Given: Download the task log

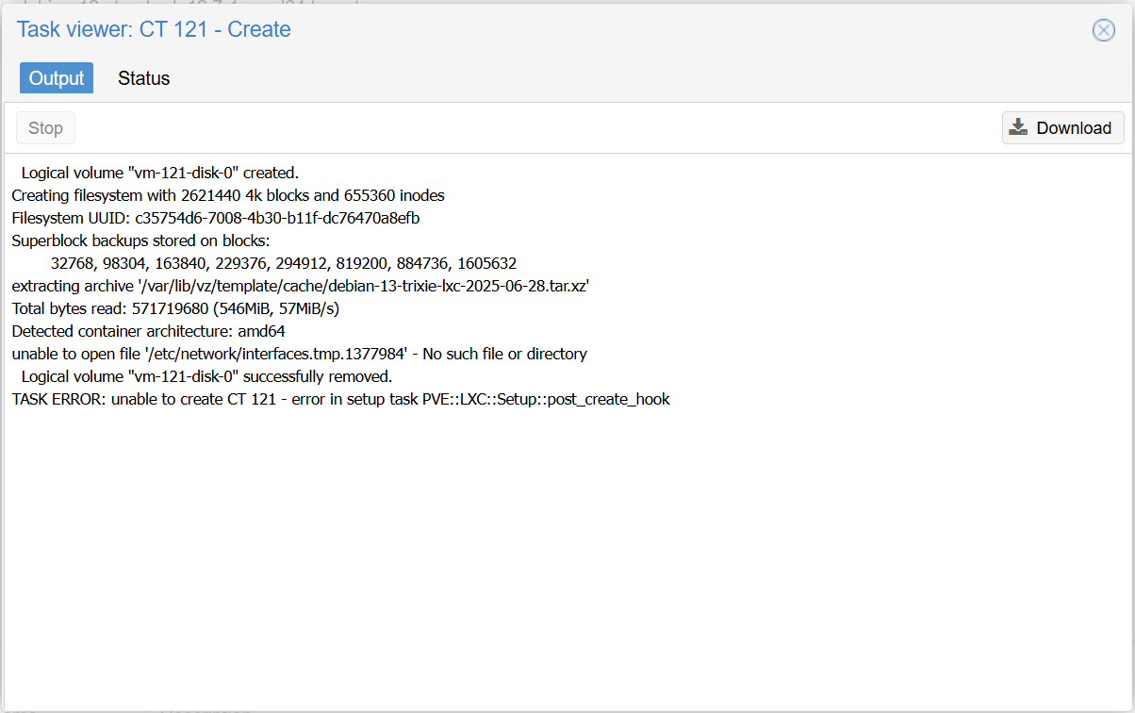Looking at the screenshot, I should point(1062,128).
